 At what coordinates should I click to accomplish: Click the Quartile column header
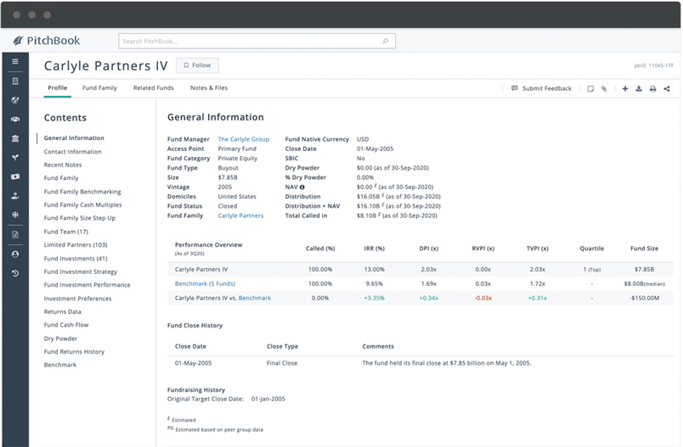click(591, 249)
